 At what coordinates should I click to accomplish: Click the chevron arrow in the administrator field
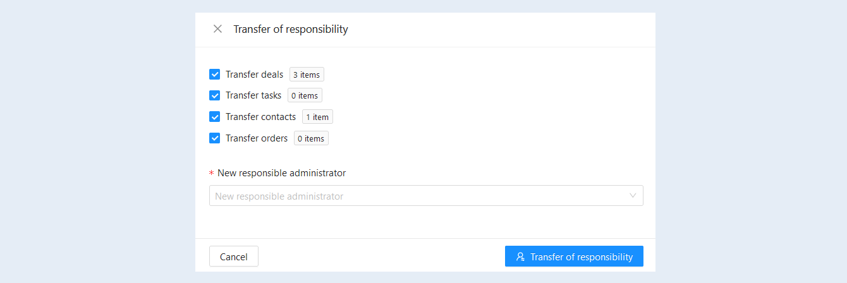(633, 196)
